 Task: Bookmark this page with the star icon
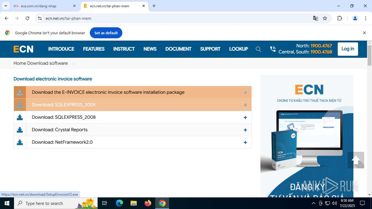(x=325, y=18)
